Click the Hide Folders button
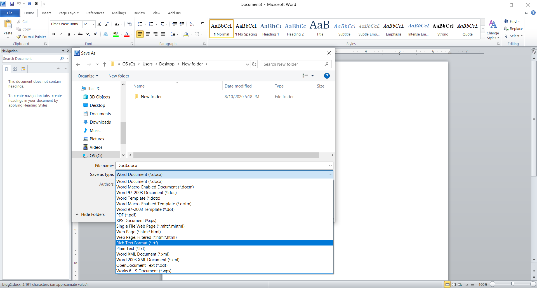The height and width of the screenshot is (288, 537). click(x=93, y=214)
